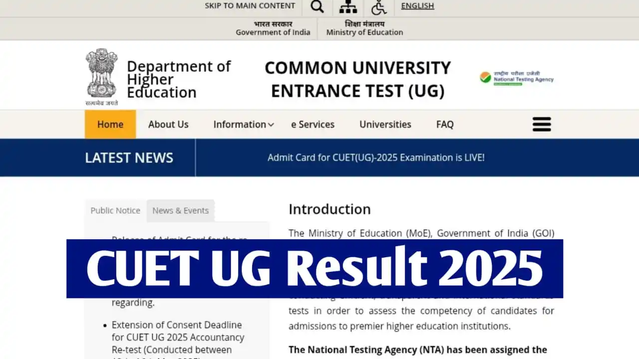Click the Common University Entrance Test heading
Screen dimensions: 639x359
pyautogui.click(x=357, y=79)
